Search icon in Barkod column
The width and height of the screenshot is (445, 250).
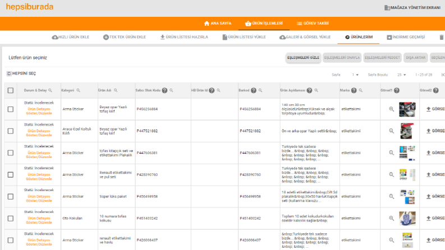point(260,90)
